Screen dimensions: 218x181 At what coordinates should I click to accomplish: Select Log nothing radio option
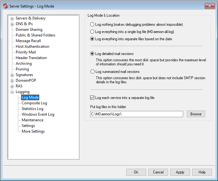tap(92, 24)
